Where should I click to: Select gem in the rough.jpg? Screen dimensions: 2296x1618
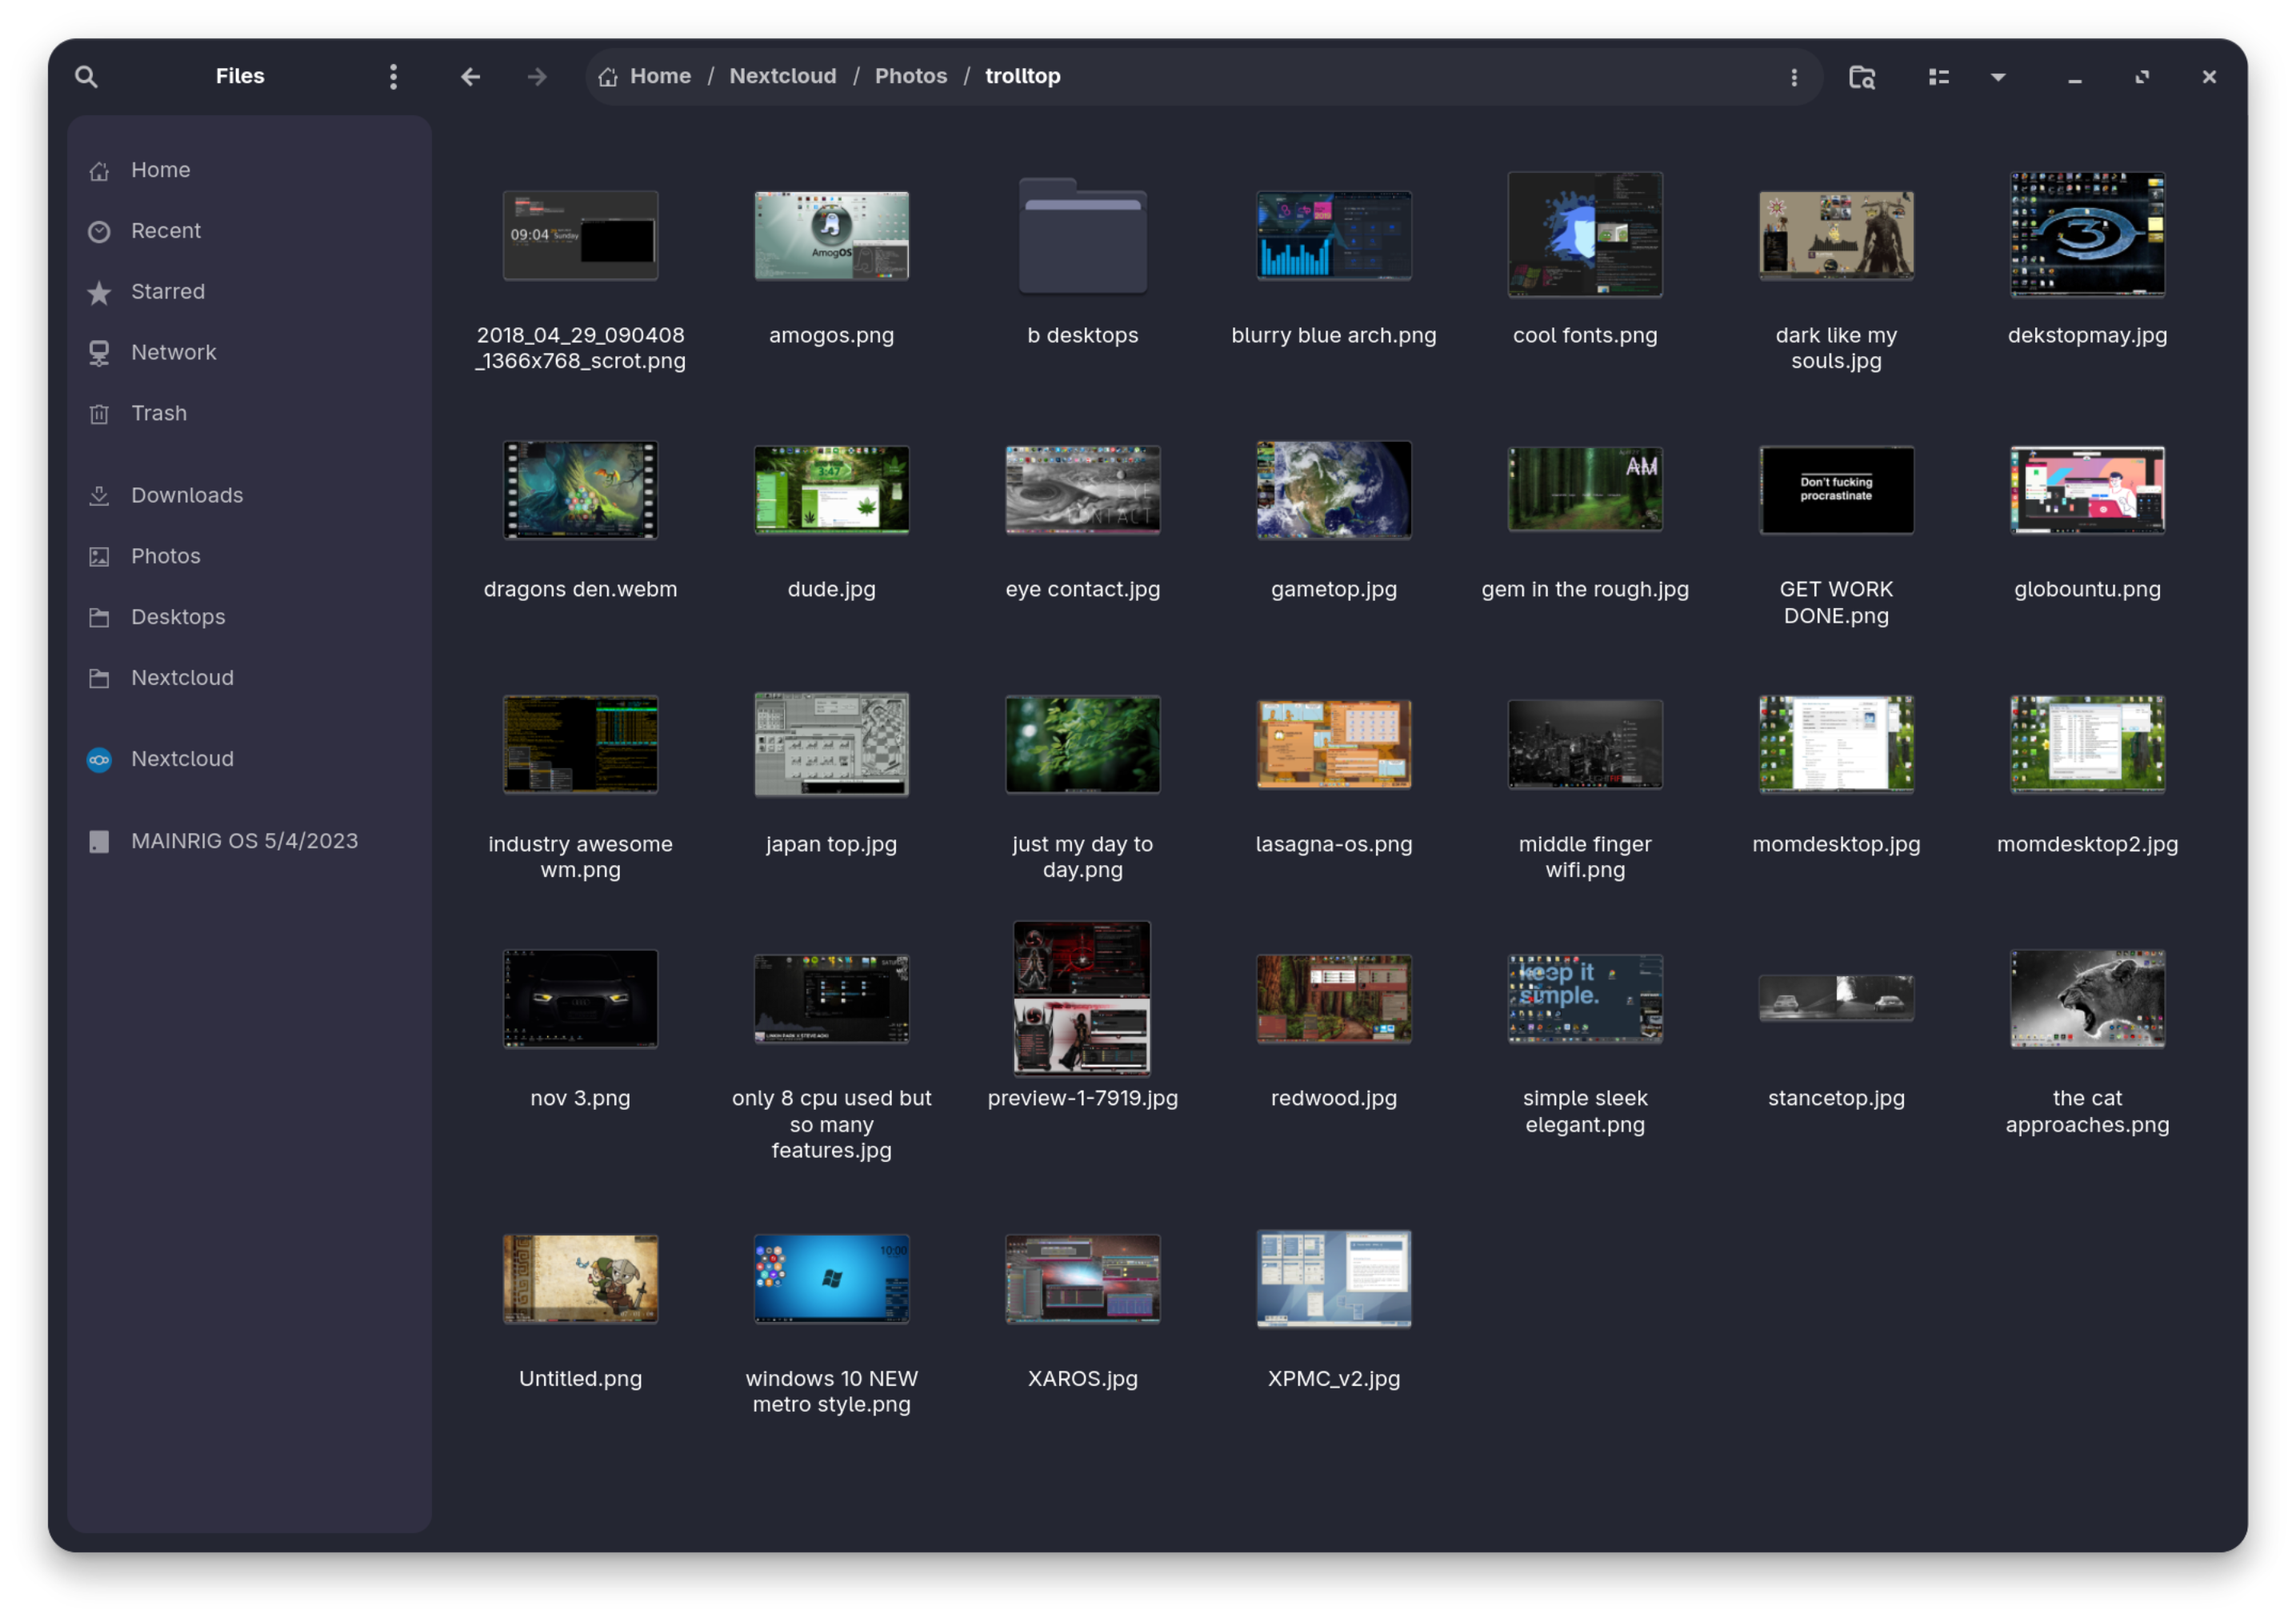coord(1584,490)
